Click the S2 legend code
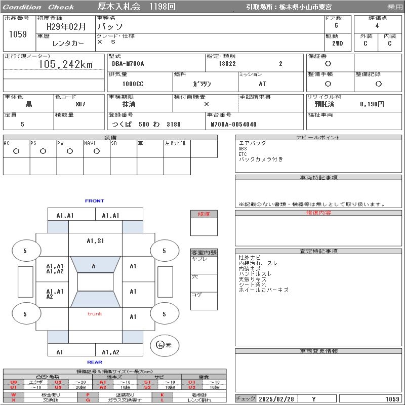405x405 pixels. coord(147,387)
